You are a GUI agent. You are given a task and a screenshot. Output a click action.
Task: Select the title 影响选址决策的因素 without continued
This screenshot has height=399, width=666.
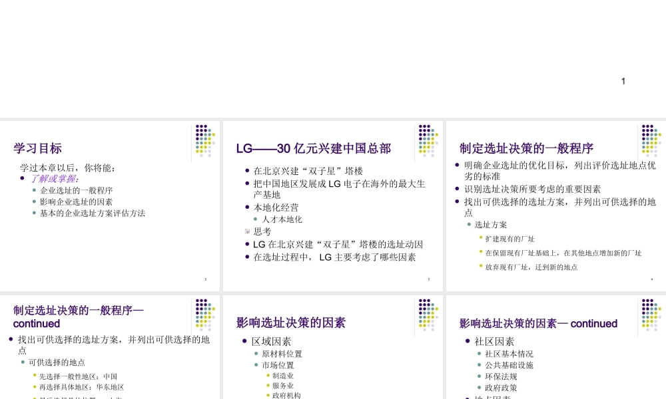291,323
